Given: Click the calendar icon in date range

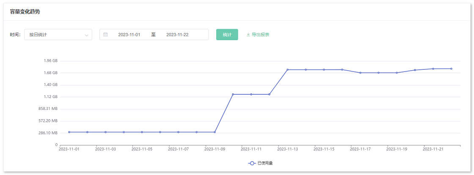Looking at the screenshot, I should 105,35.
